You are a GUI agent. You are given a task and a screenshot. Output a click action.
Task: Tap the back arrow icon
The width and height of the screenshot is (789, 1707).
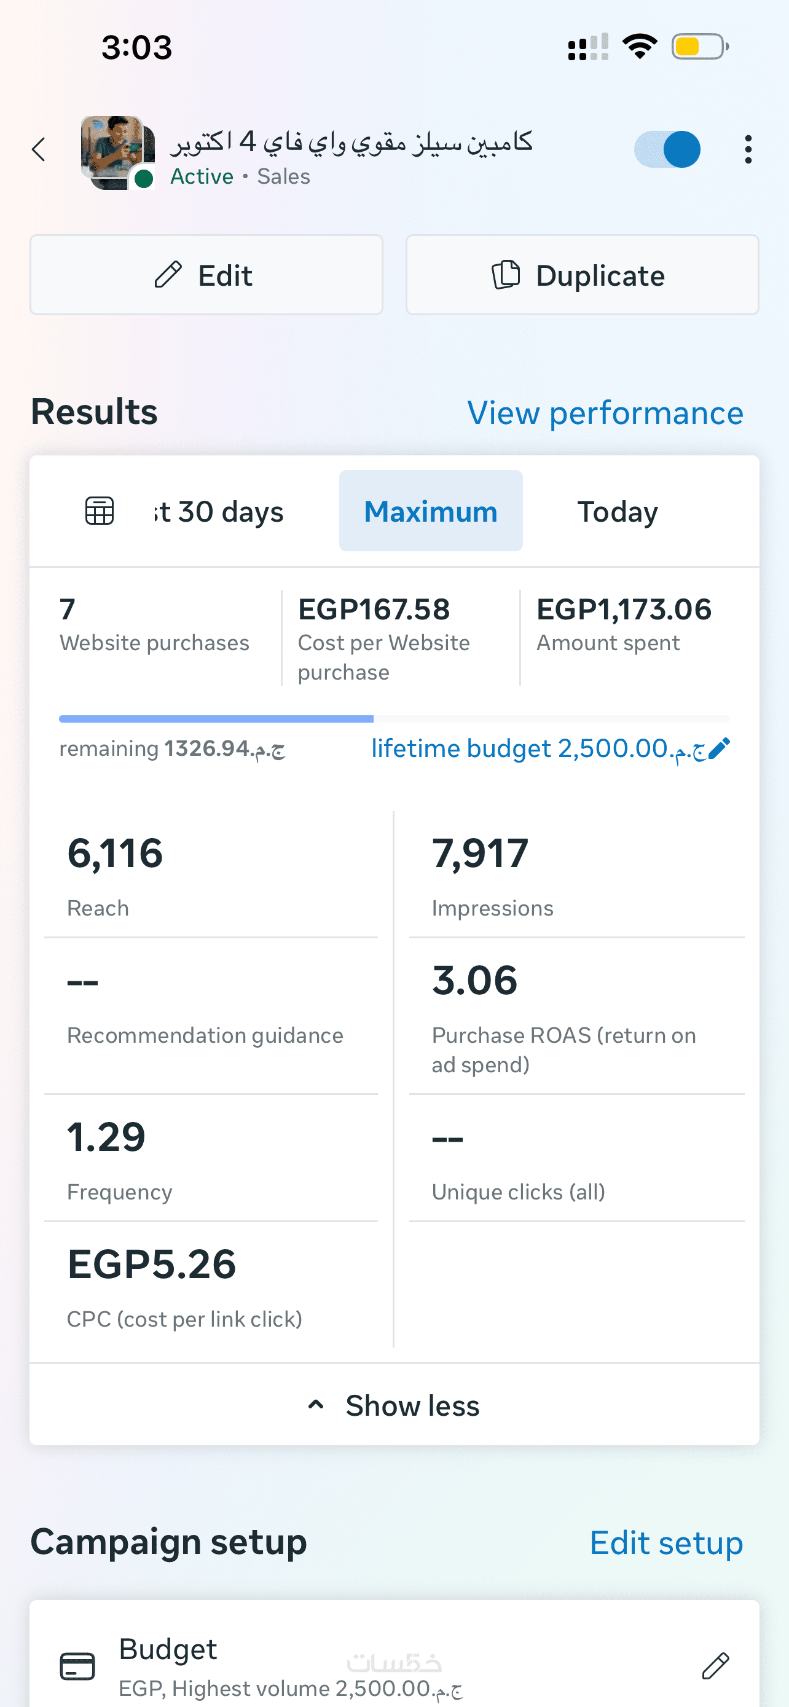(39, 150)
